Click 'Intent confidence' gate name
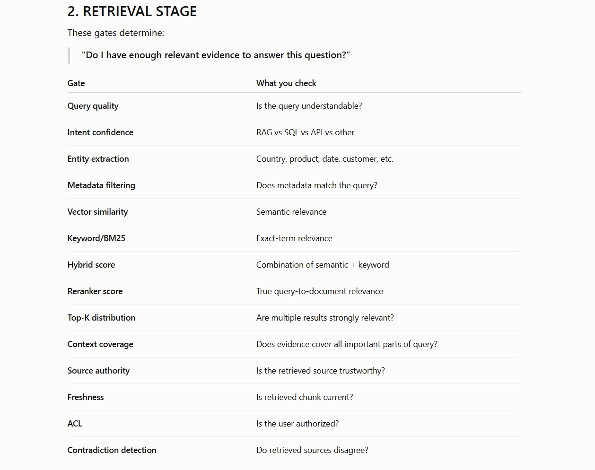Viewport: 595px width, 470px height. pos(100,132)
